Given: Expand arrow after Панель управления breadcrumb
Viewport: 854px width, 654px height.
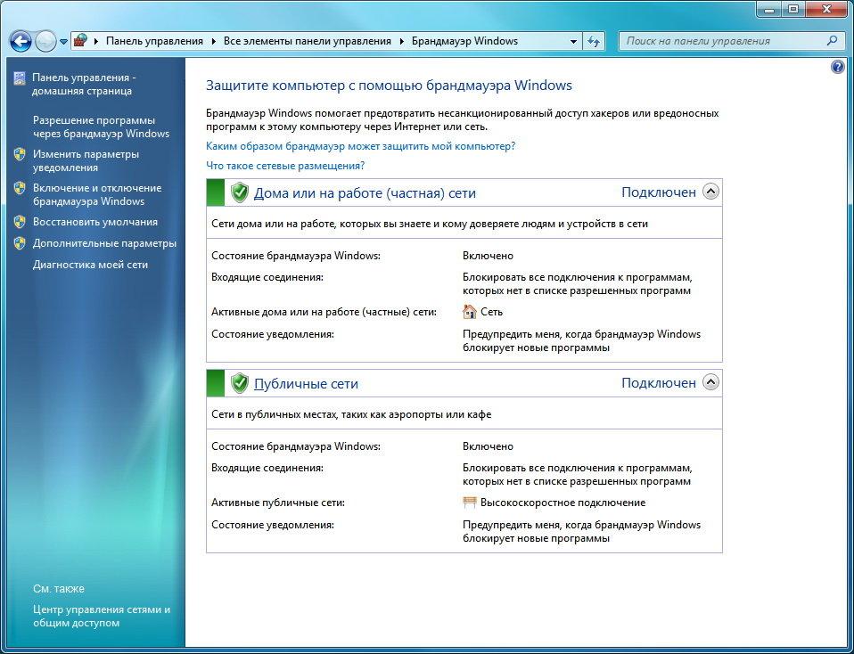Looking at the screenshot, I should pos(213,41).
